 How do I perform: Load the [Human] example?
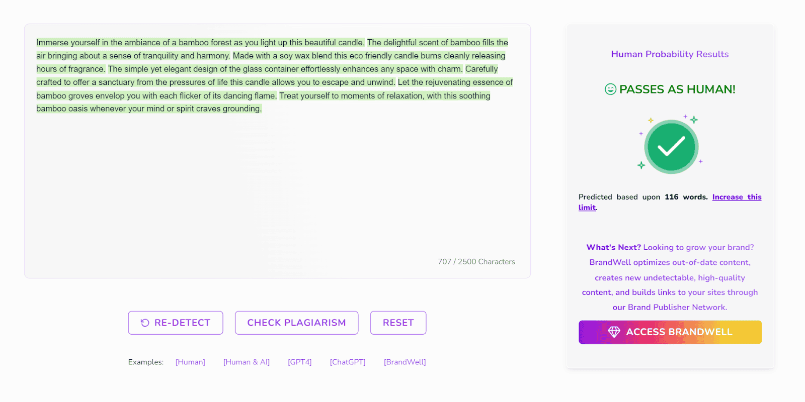190,362
